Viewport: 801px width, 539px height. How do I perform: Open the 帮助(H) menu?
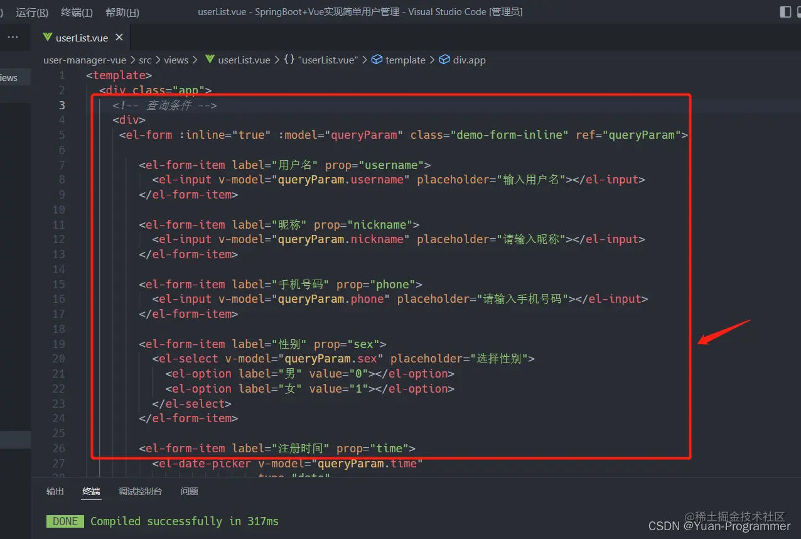(x=122, y=12)
